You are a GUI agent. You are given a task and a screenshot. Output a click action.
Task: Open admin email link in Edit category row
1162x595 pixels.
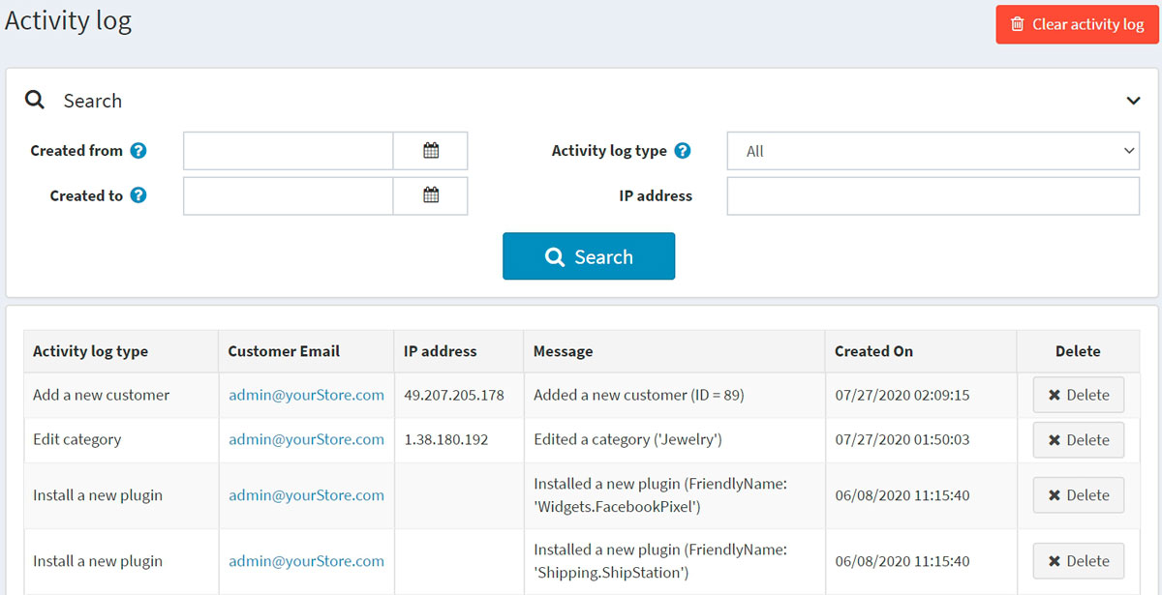(x=306, y=439)
